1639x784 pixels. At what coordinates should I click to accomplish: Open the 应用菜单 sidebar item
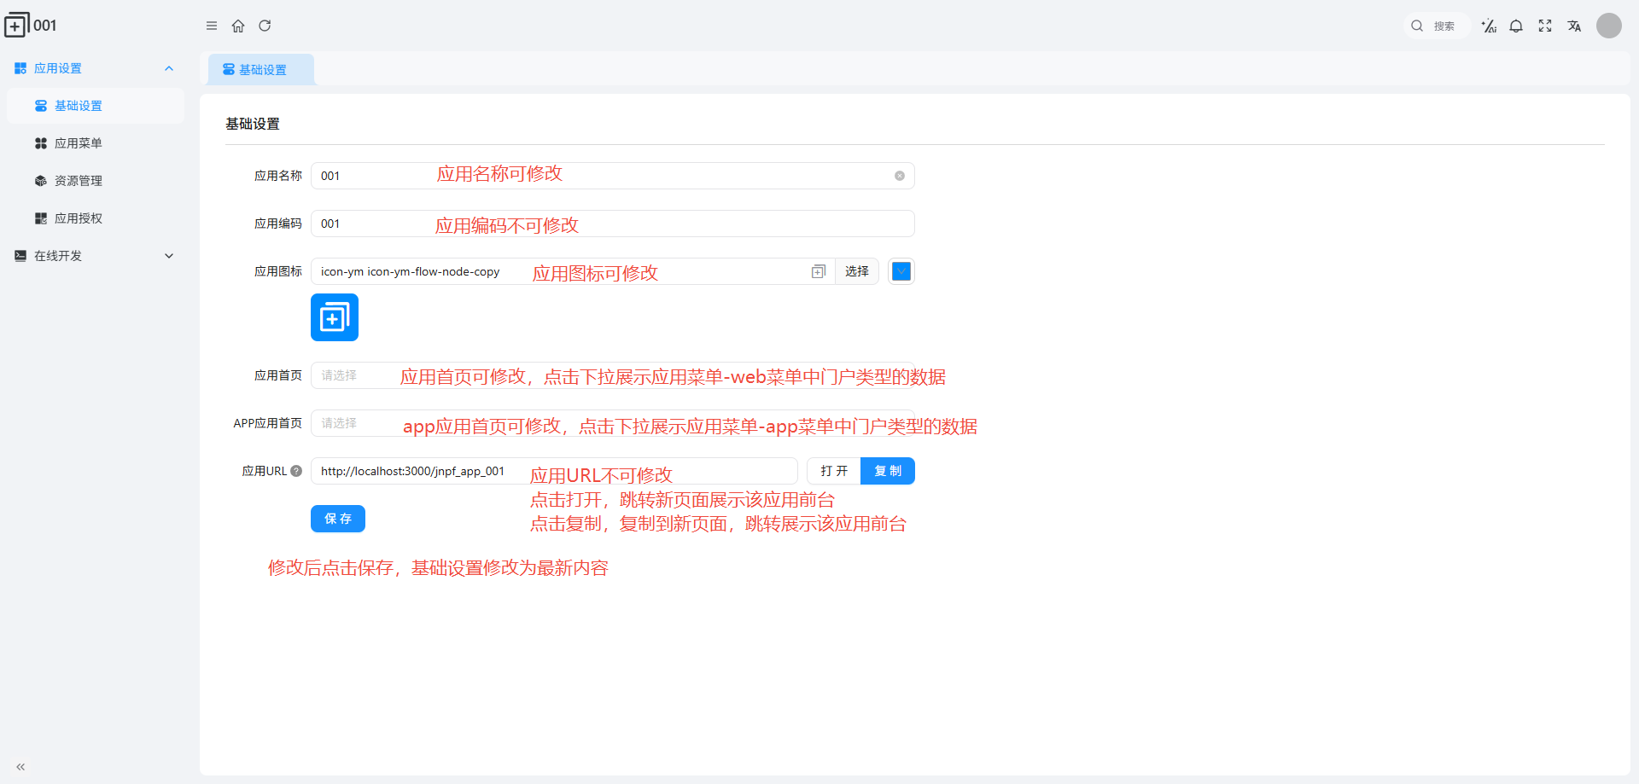79,143
